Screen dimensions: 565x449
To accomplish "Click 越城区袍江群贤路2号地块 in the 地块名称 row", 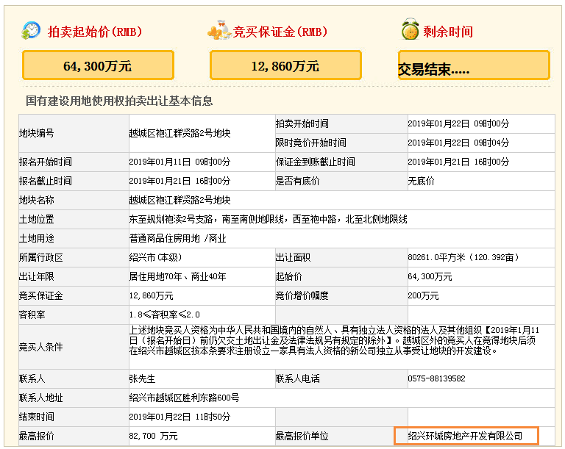I will 180,200.
